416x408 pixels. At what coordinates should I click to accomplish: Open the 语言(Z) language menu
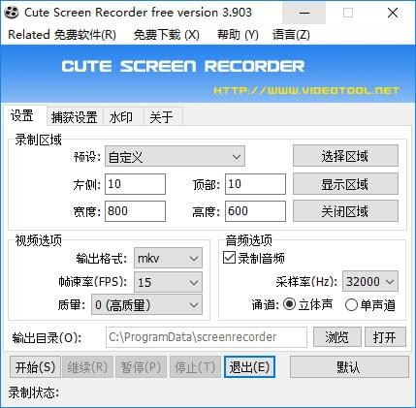pyautogui.click(x=291, y=35)
